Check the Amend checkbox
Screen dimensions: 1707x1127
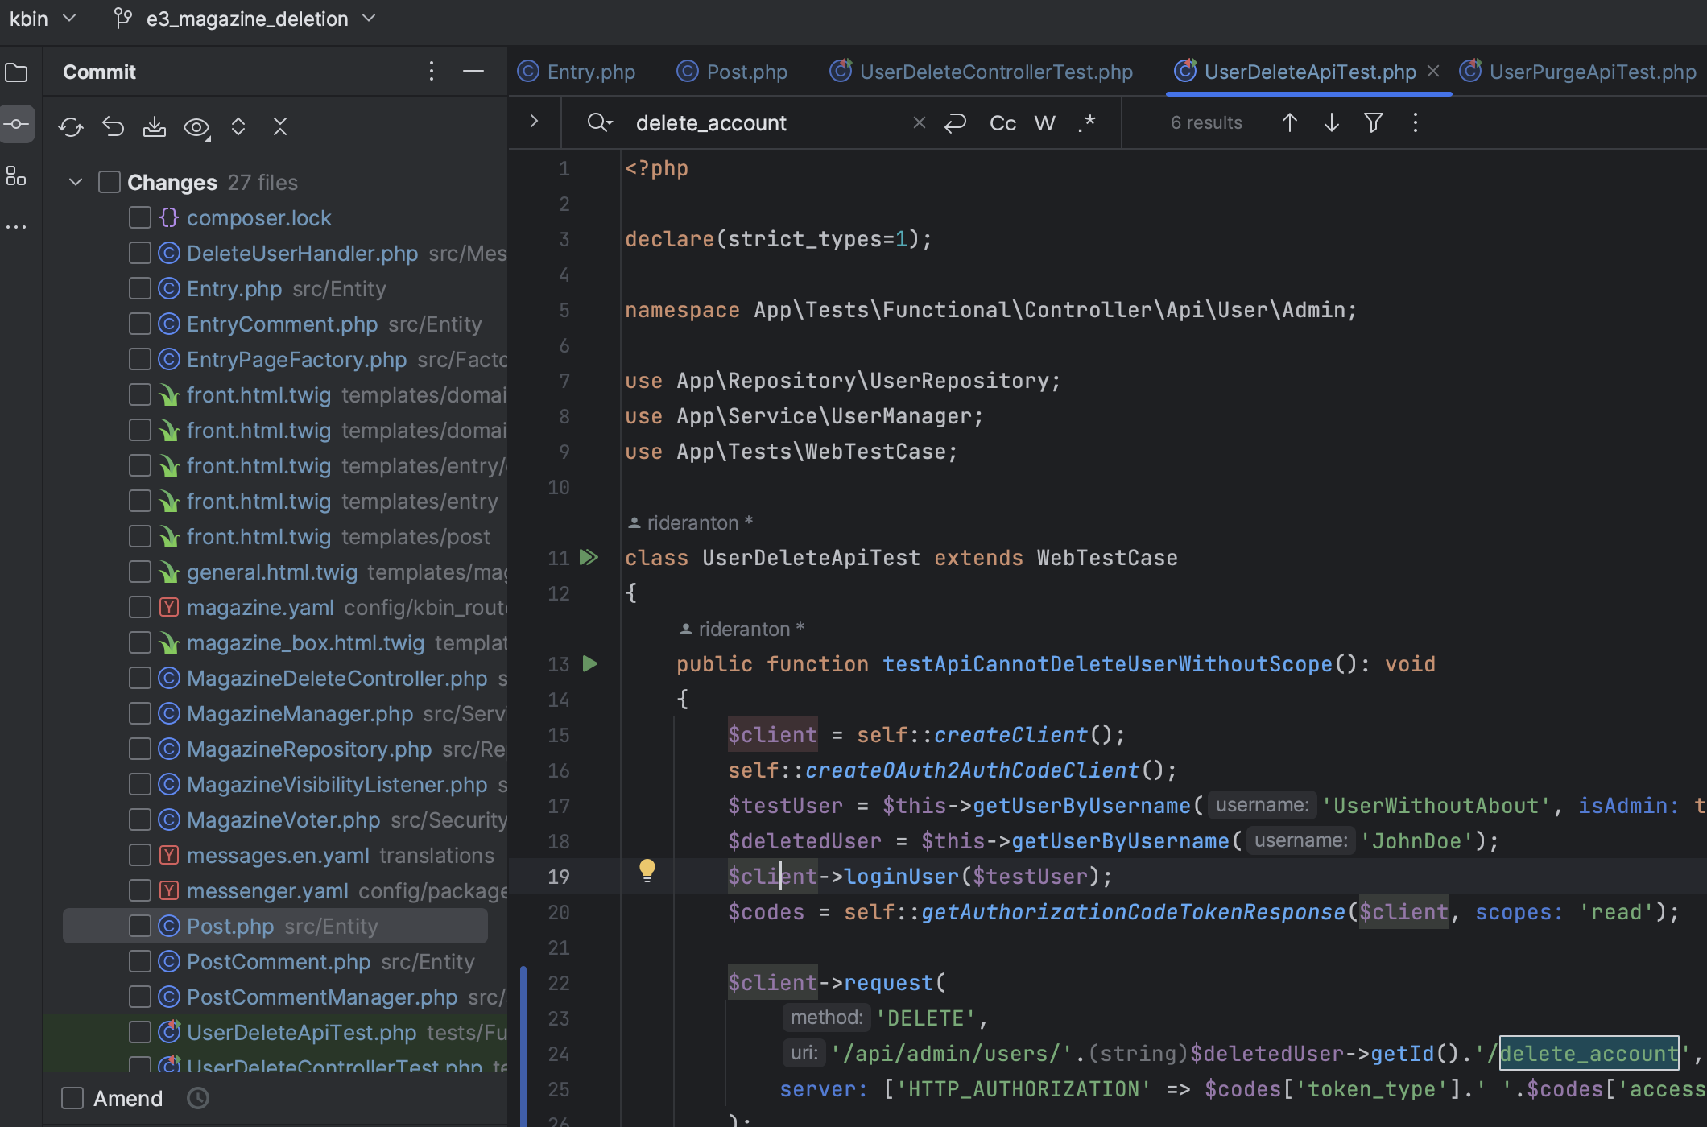[72, 1098]
